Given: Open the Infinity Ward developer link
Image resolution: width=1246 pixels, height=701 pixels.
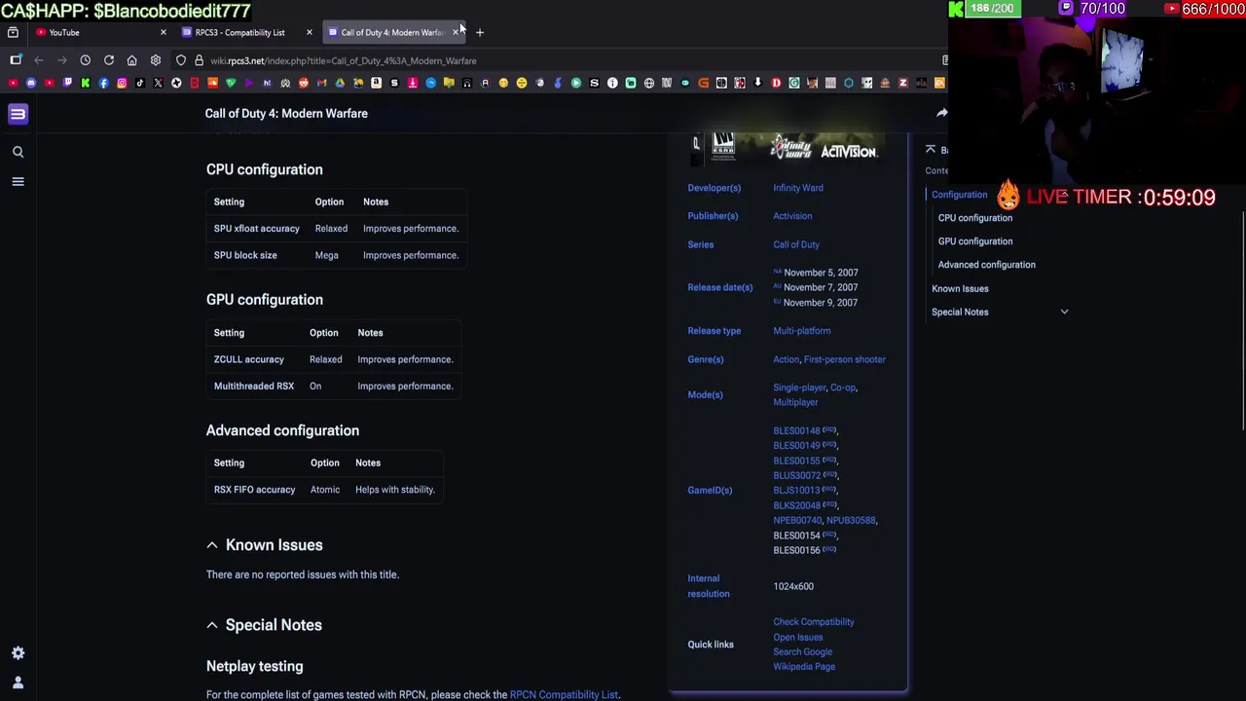Looking at the screenshot, I should pyautogui.click(x=798, y=188).
